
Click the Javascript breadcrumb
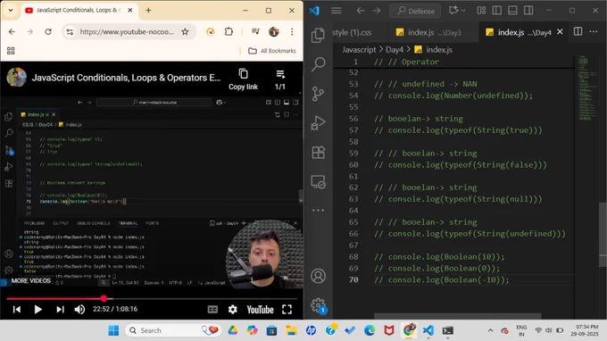[x=359, y=50]
